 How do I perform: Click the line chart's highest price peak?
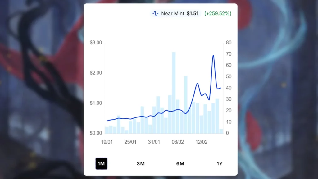point(213,56)
